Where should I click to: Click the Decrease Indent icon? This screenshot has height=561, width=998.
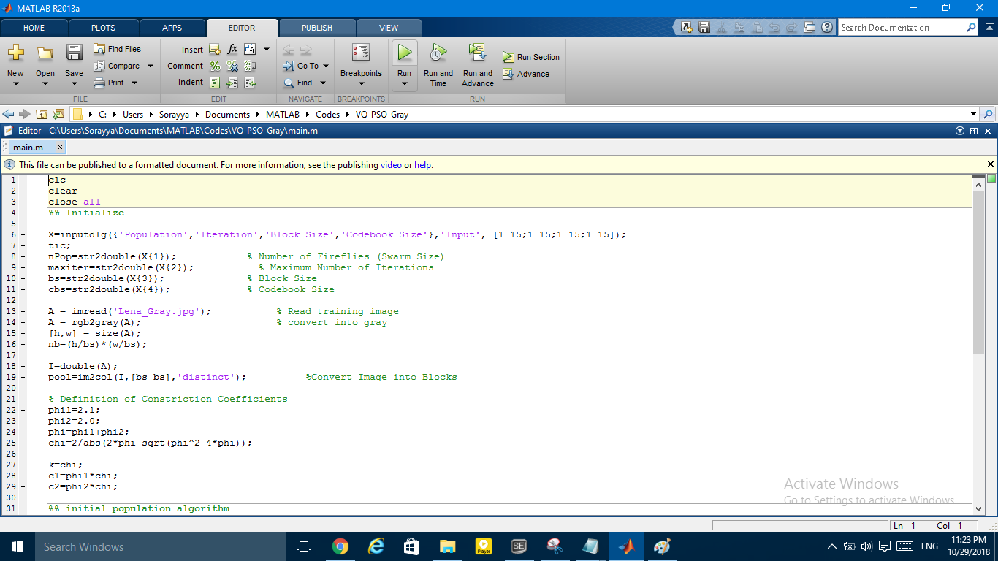pyautogui.click(x=250, y=83)
